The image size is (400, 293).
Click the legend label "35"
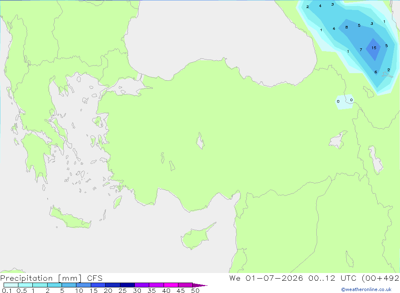click(x=152, y=291)
